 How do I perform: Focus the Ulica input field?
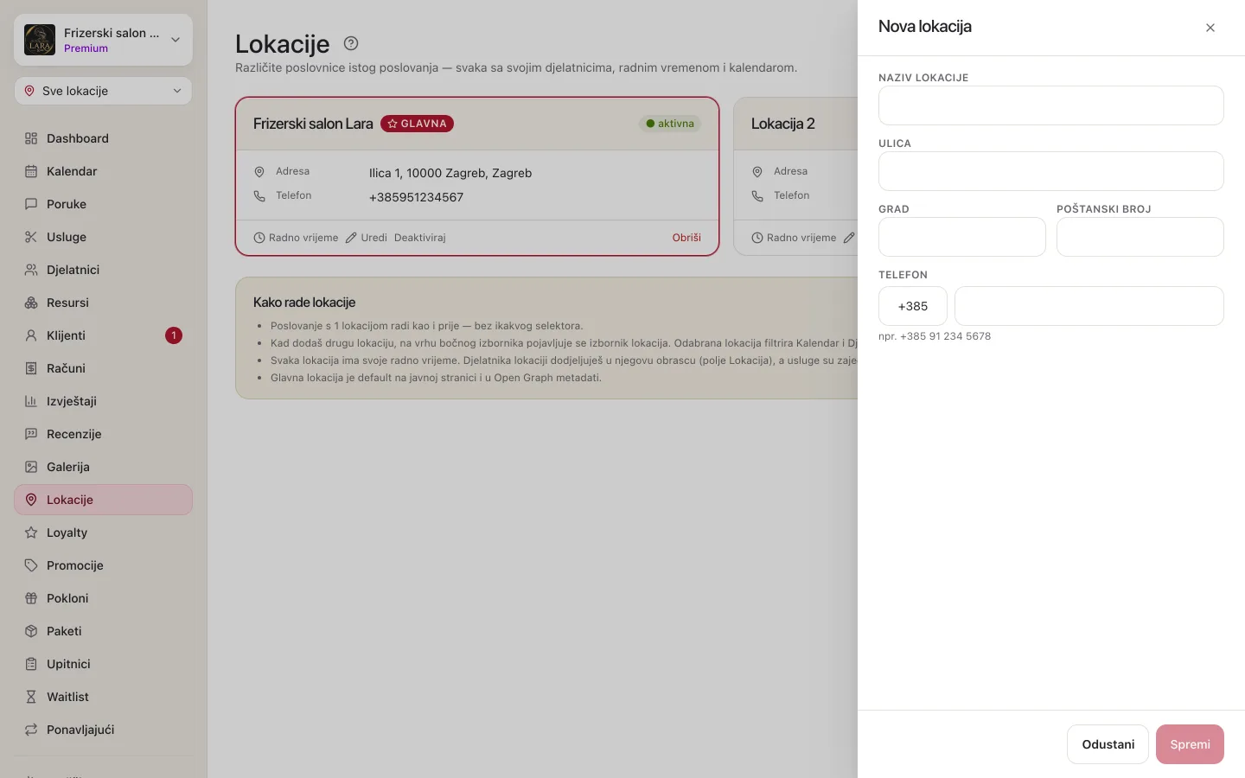coord(1050,171)
